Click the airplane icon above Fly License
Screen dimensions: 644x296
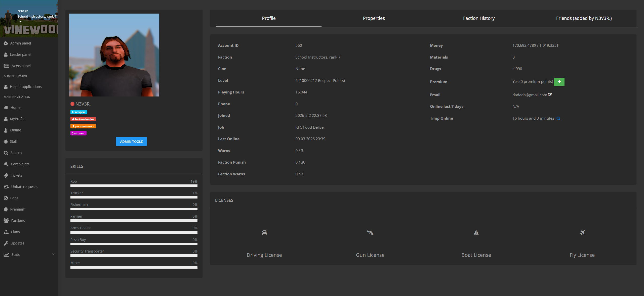click(x=582, y=232)
